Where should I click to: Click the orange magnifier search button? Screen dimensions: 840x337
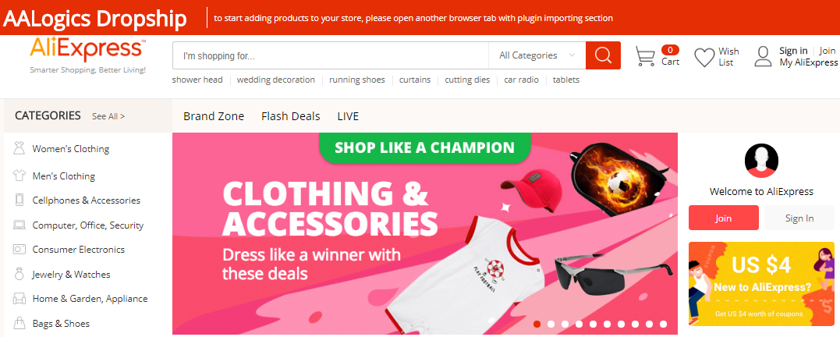coord(603,55)
